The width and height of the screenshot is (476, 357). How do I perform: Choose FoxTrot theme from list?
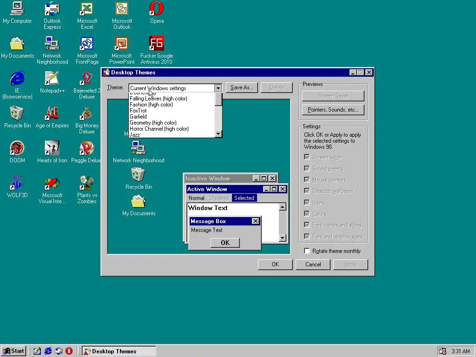pyautogui.click(x=172, y=111)
